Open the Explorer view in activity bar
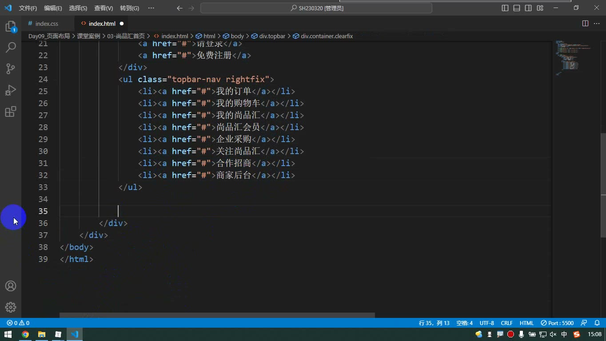 11,27
